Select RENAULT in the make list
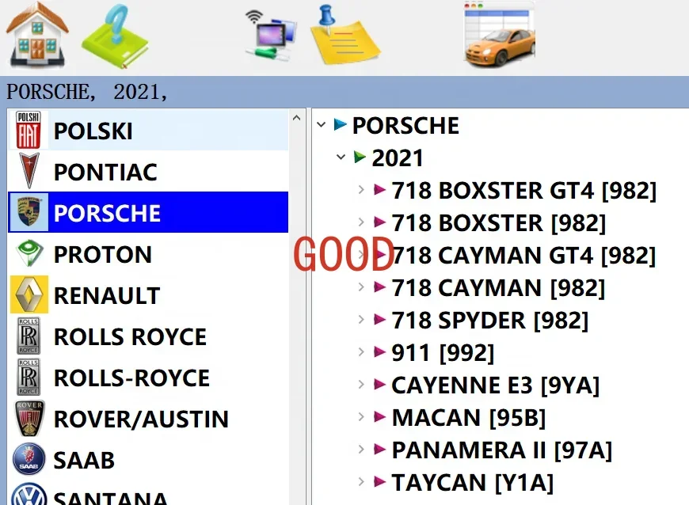Screen dimensions: 689x505 click(148, 294)
